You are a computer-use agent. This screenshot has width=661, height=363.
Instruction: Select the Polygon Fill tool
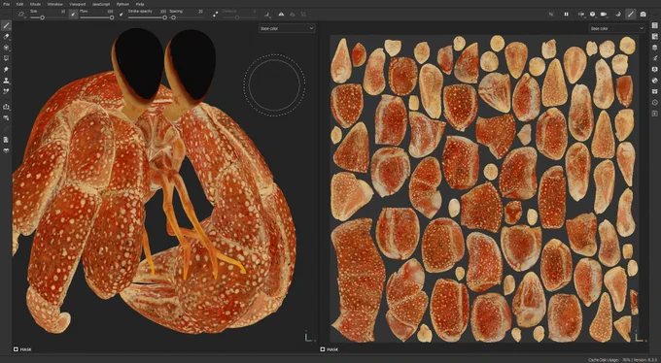7,58
